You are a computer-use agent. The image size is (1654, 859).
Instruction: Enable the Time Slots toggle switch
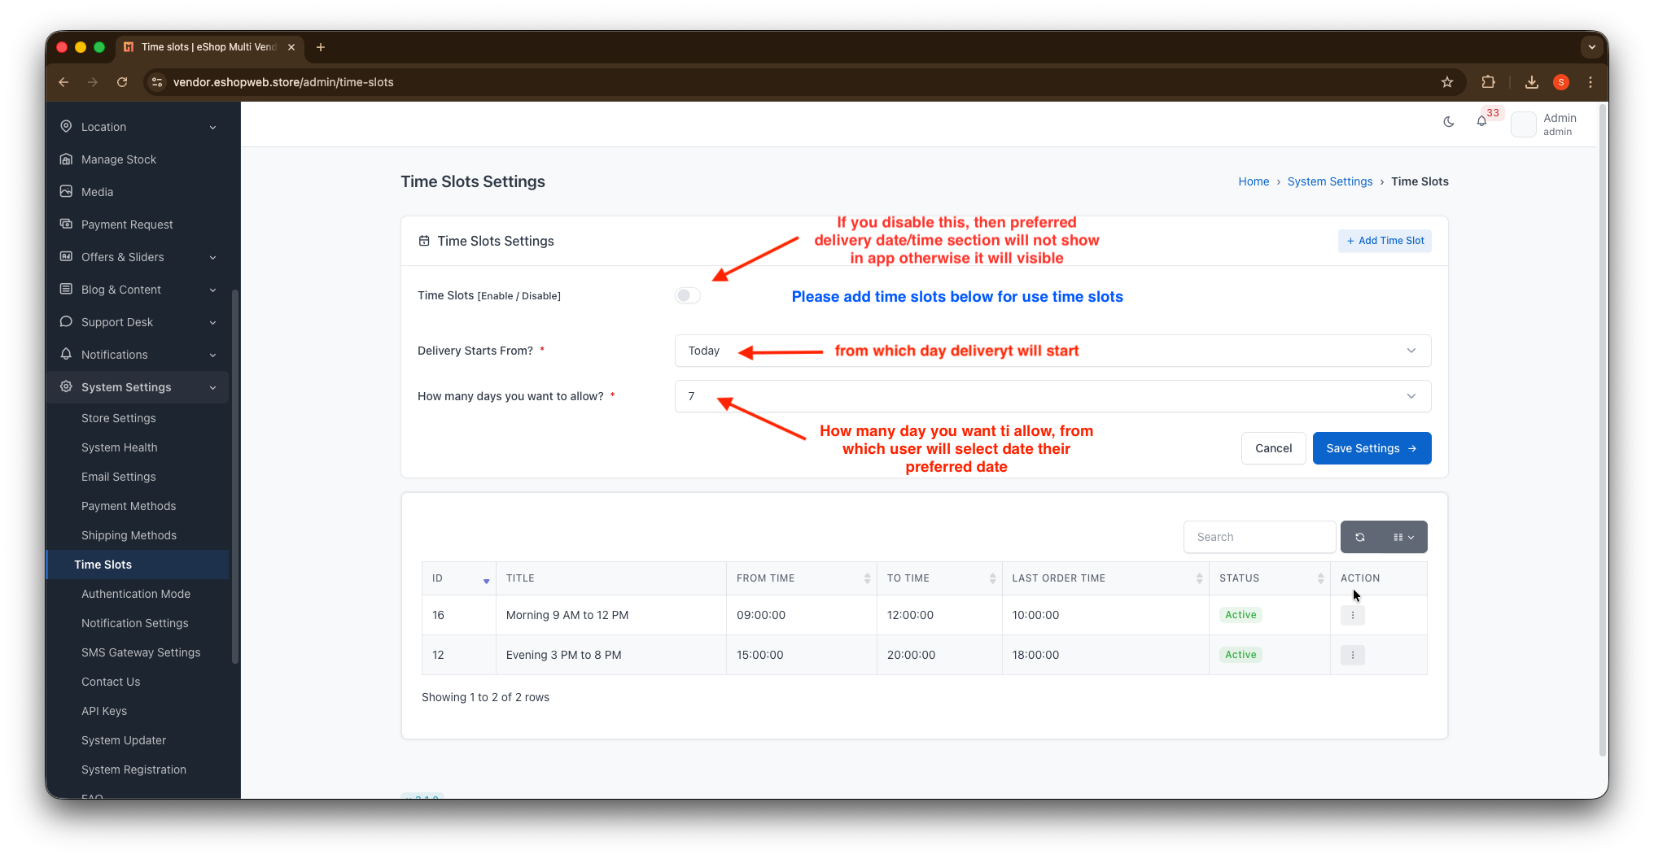(687, 295)
